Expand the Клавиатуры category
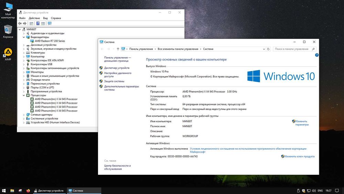 click(x=24, y=53)
